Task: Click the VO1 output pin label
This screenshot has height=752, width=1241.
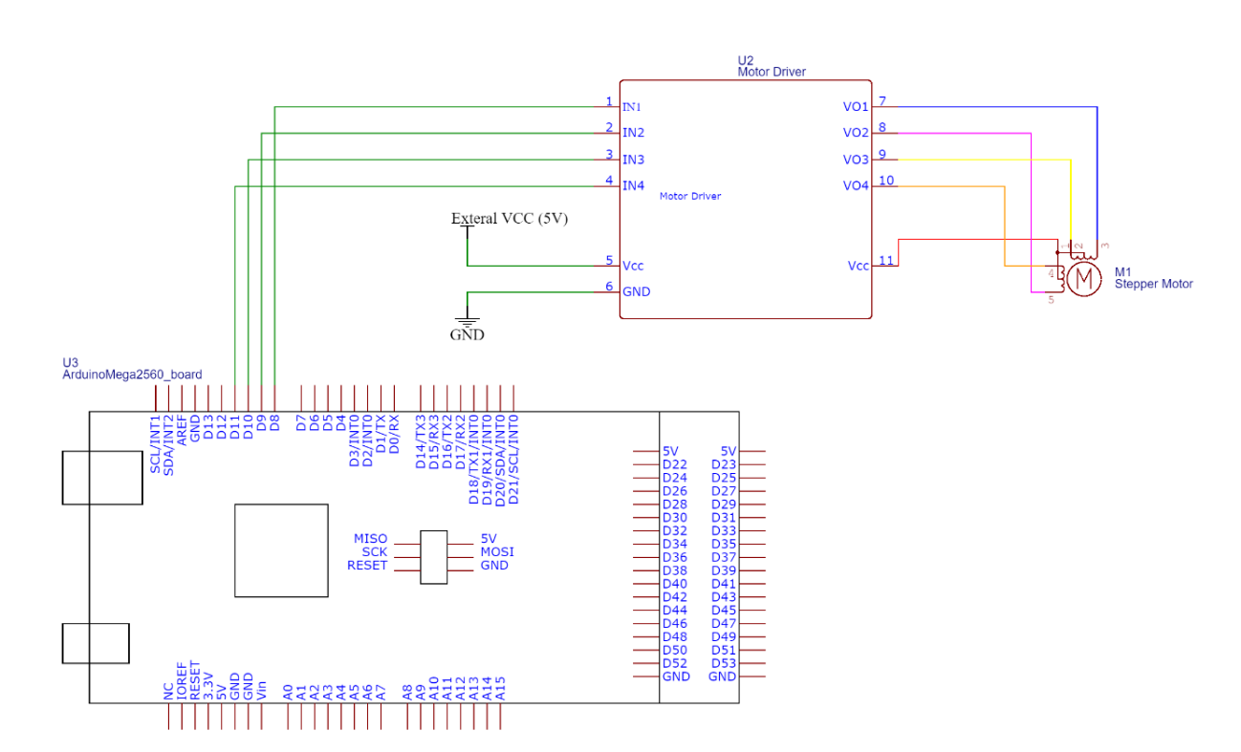Action: (856, 107)
